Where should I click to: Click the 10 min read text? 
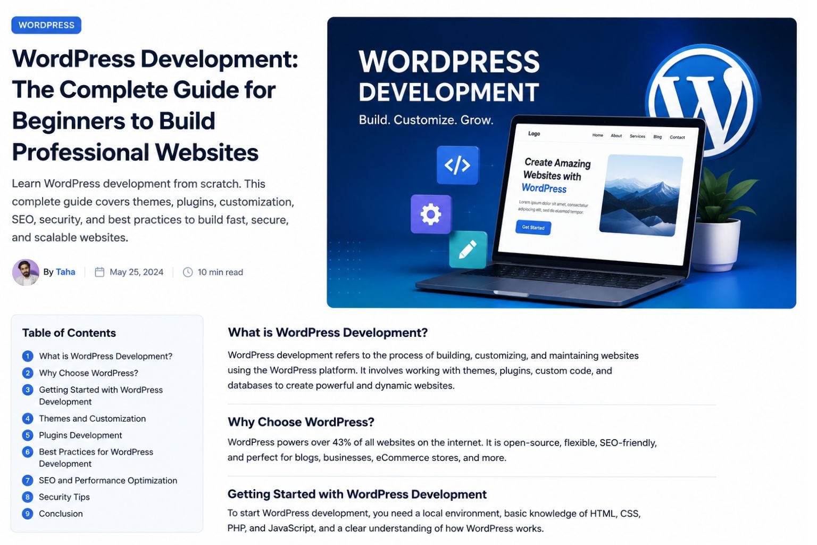(220, 272)
